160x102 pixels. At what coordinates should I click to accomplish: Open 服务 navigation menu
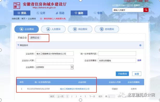coord(79,13)
